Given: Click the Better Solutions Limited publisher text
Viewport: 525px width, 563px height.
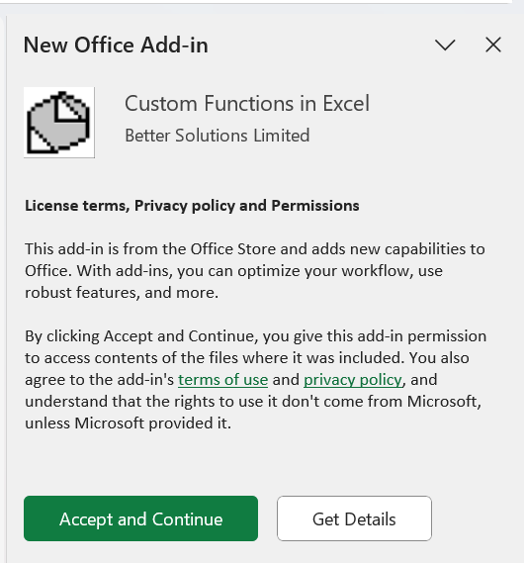Looking at the screenshot, I should coord(218,136).
